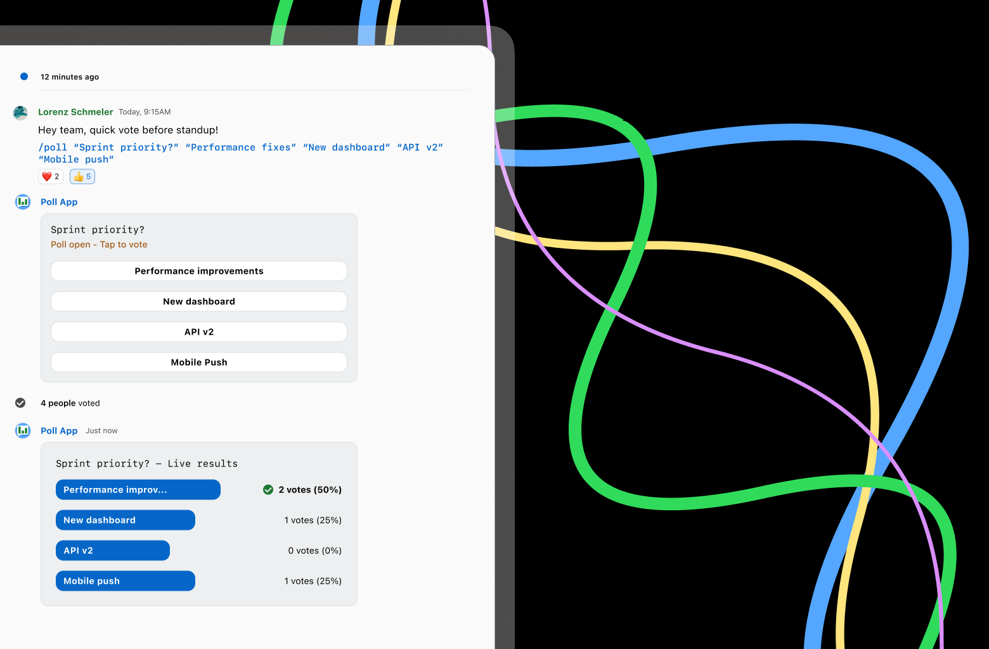Click the API v2 live results bar

(x=113, y=551)
